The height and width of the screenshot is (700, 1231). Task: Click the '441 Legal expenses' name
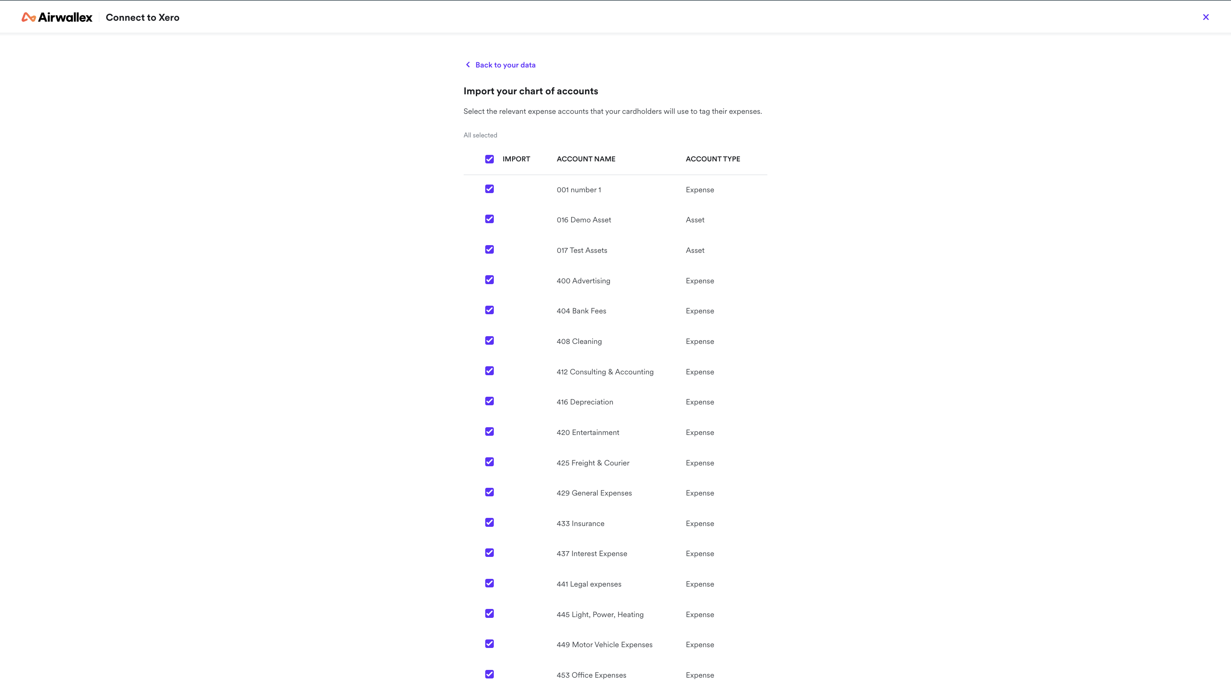pyautogui.click(x=589, y=584)
